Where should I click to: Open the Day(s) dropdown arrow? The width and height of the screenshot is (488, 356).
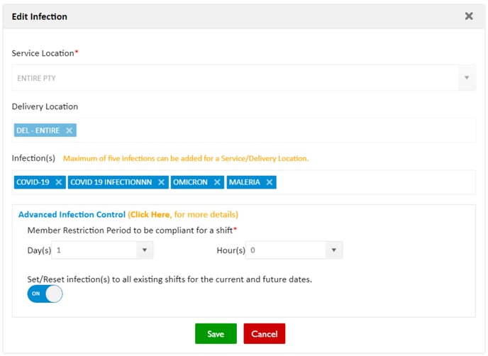tap(144, 250)
